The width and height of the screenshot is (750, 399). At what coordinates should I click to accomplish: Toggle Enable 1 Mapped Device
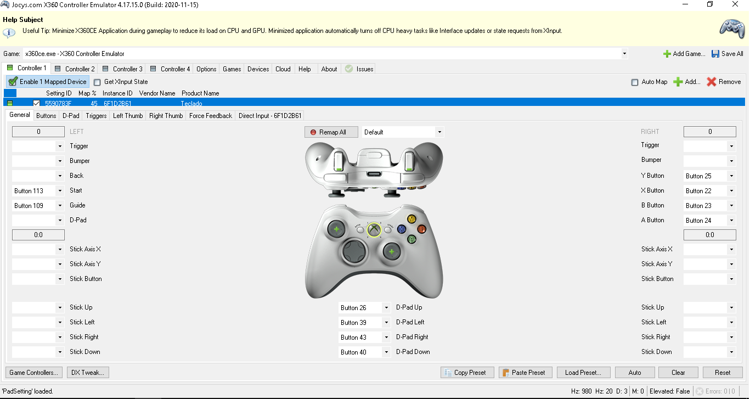(x=48, y=82)
